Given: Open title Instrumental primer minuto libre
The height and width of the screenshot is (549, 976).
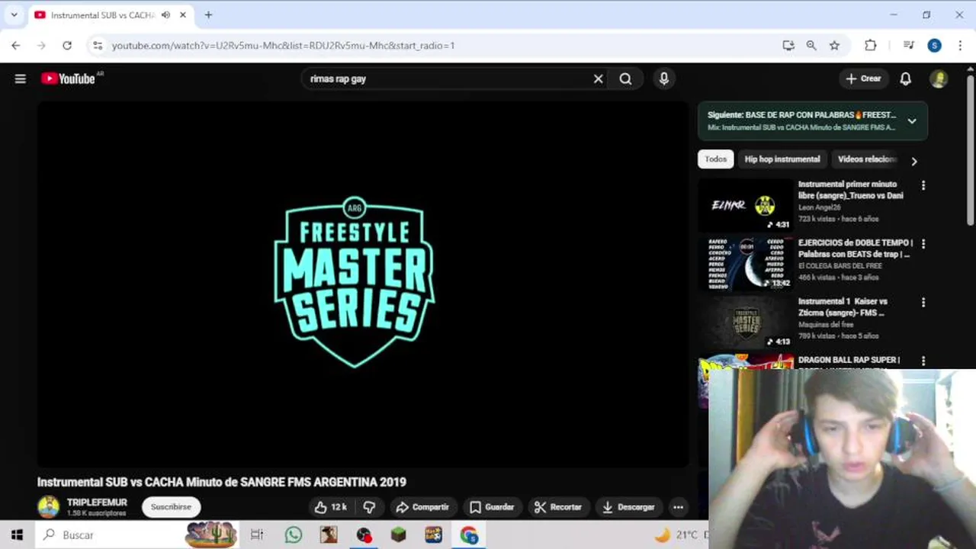Looking at the screenshot, I should pos(850,190).
